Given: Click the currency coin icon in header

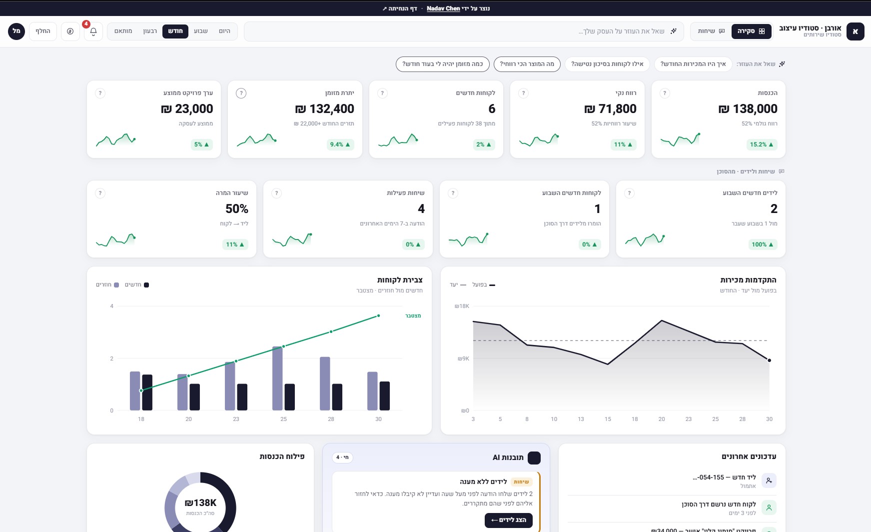Looking at the screenshot, I should click(70, 31).
